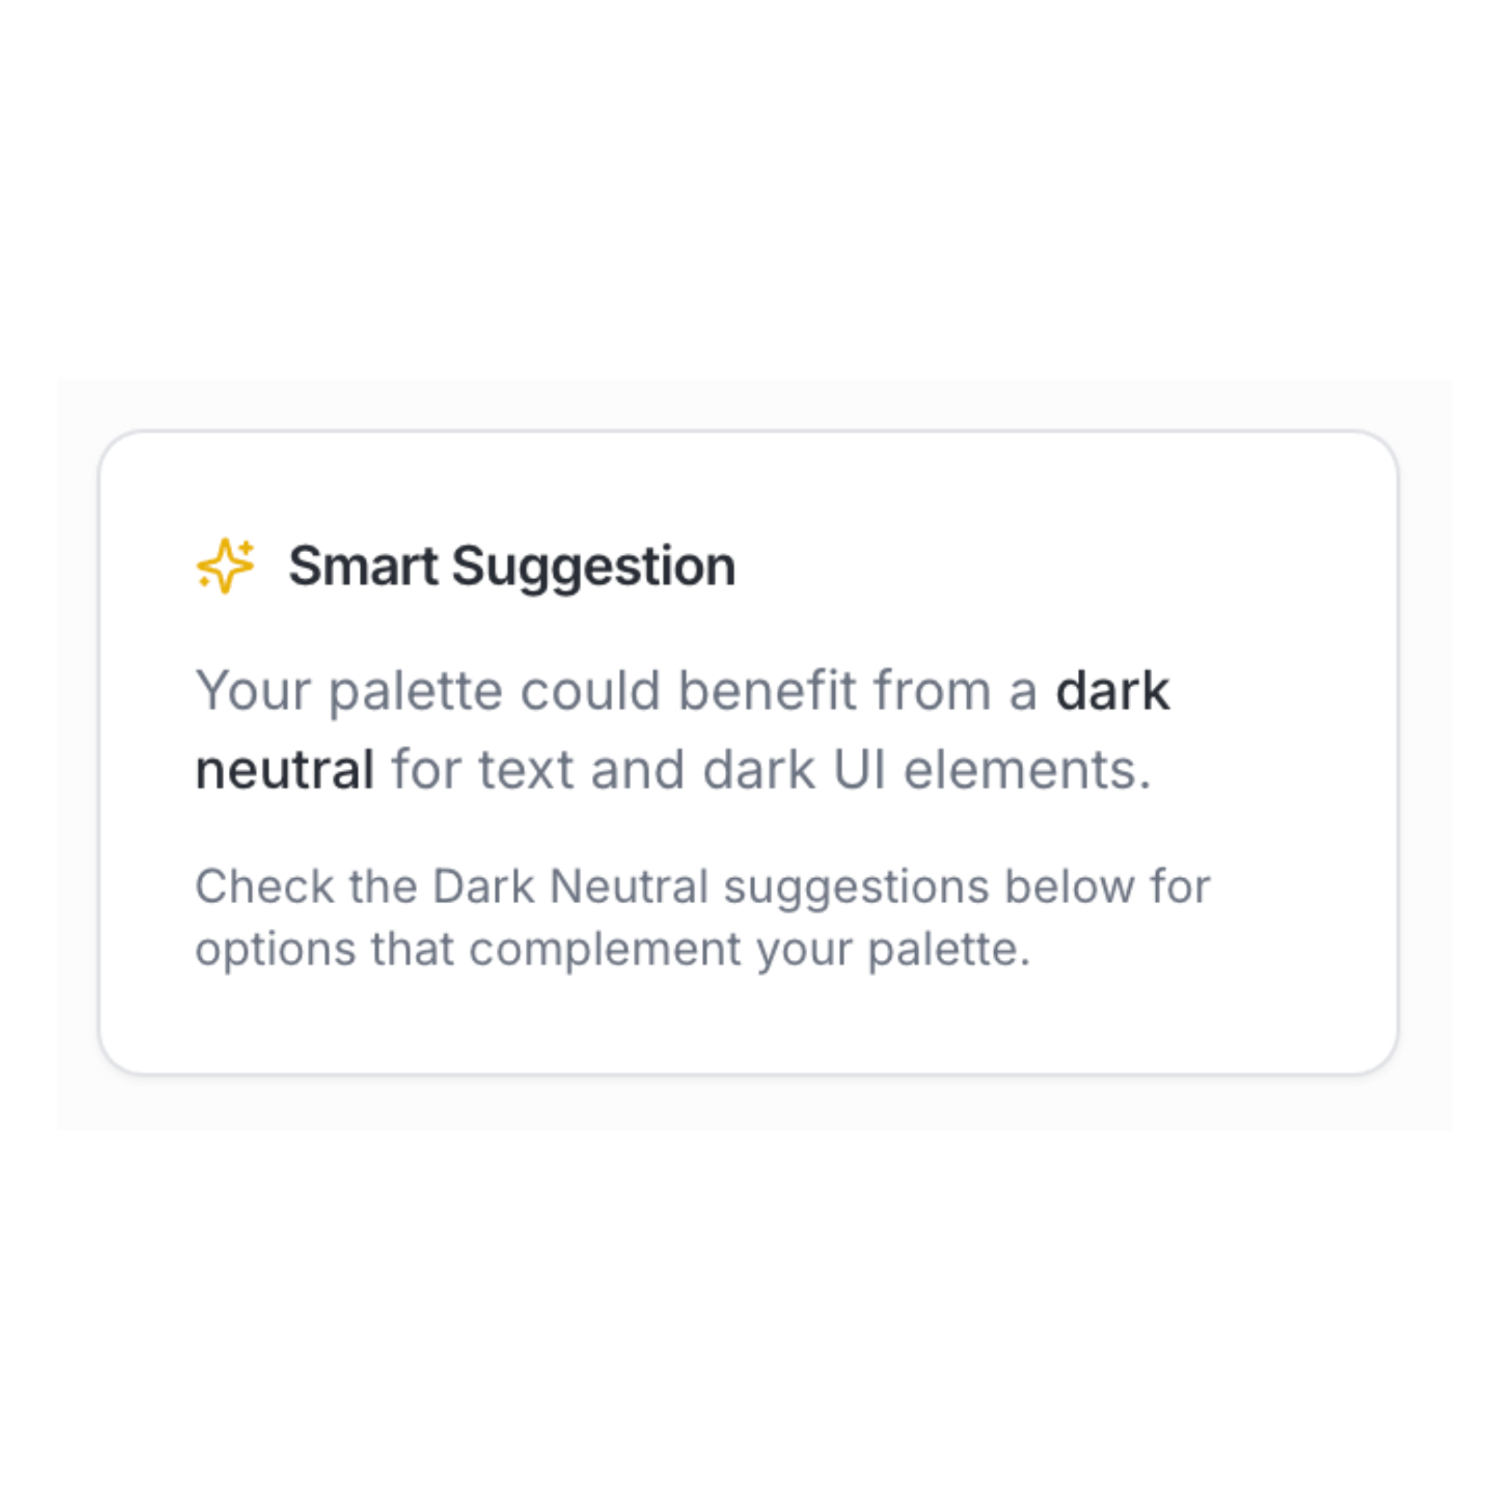Viewport: 1510px width, 1510px height.
Task: Click the bold word "neutral"
Action: 284,770
